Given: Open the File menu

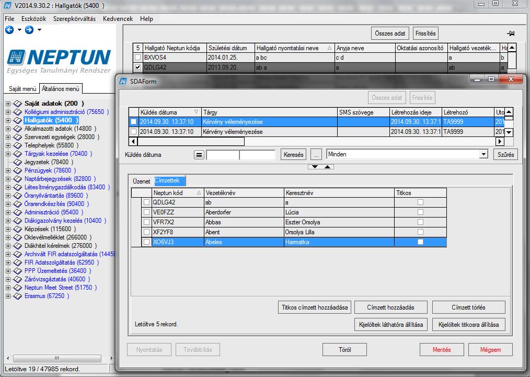Looking at the screenshot, I should [9, 19].
